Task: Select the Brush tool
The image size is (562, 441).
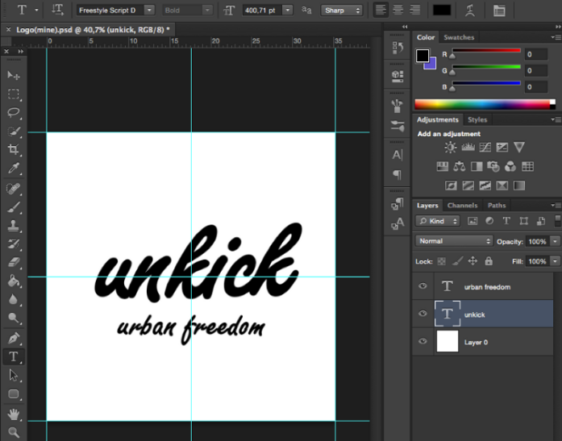Action: 14,207
